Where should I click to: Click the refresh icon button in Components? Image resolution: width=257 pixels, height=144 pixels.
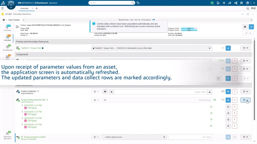(x=218, y=78)
